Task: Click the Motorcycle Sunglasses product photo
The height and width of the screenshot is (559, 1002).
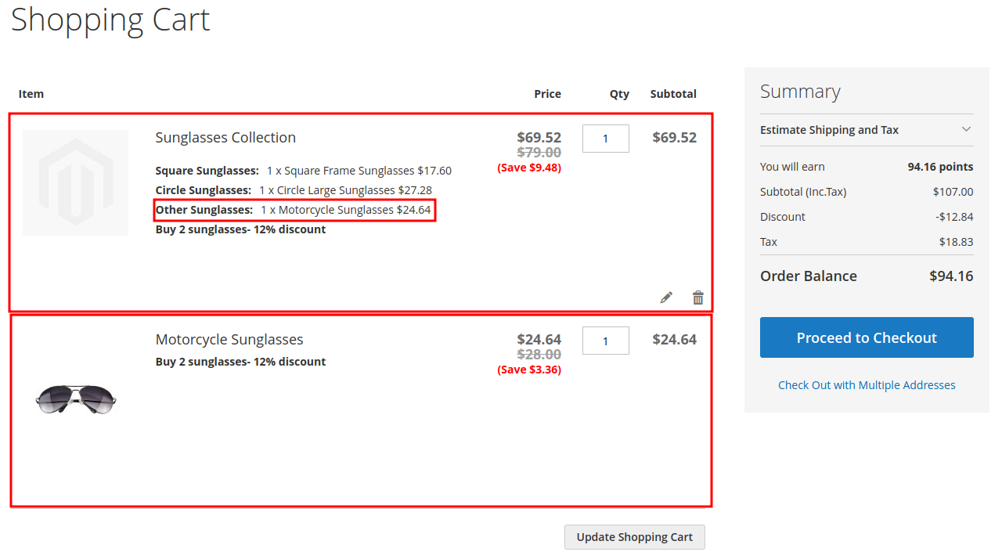Action: coord(76,399)
